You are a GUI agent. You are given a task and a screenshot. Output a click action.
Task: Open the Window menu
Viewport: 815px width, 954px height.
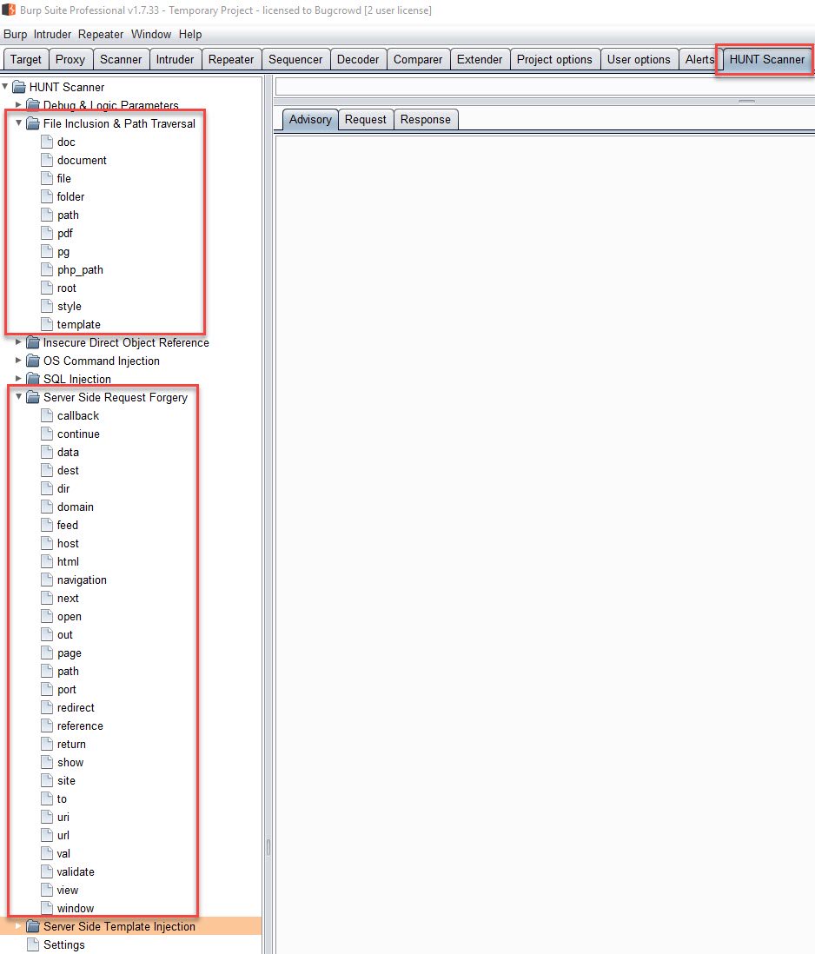[x=151, y=34]
